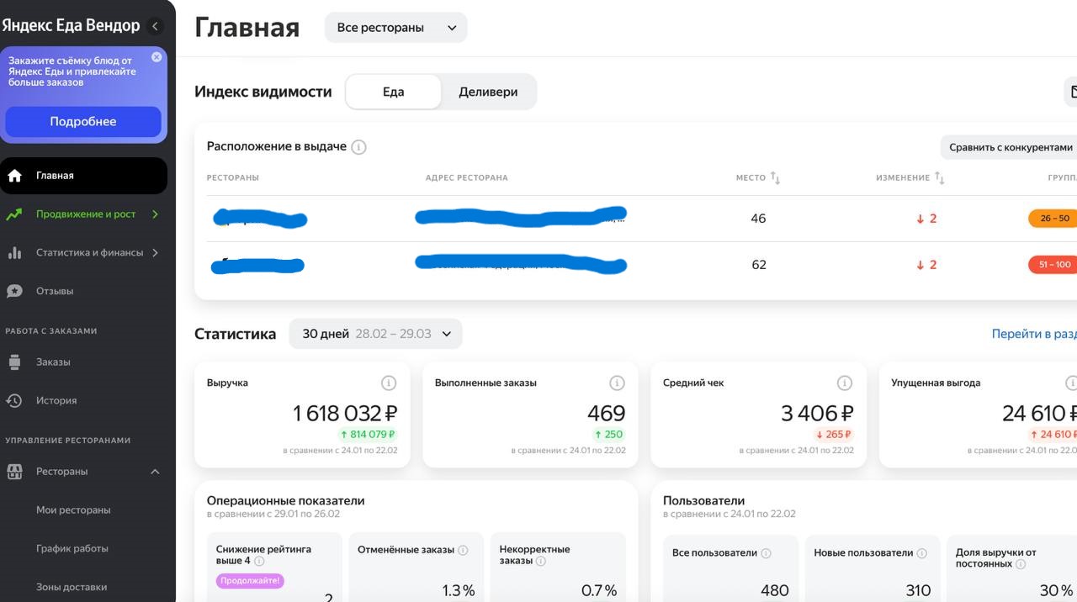Click the Упущенная выгода card title
The width and height of the screenshot is (1077, 602).
tap(936, 383)
